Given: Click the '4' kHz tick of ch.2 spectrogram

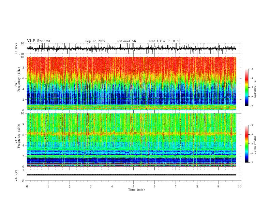Looking at the screenshot, I should [x=24, y=145].
